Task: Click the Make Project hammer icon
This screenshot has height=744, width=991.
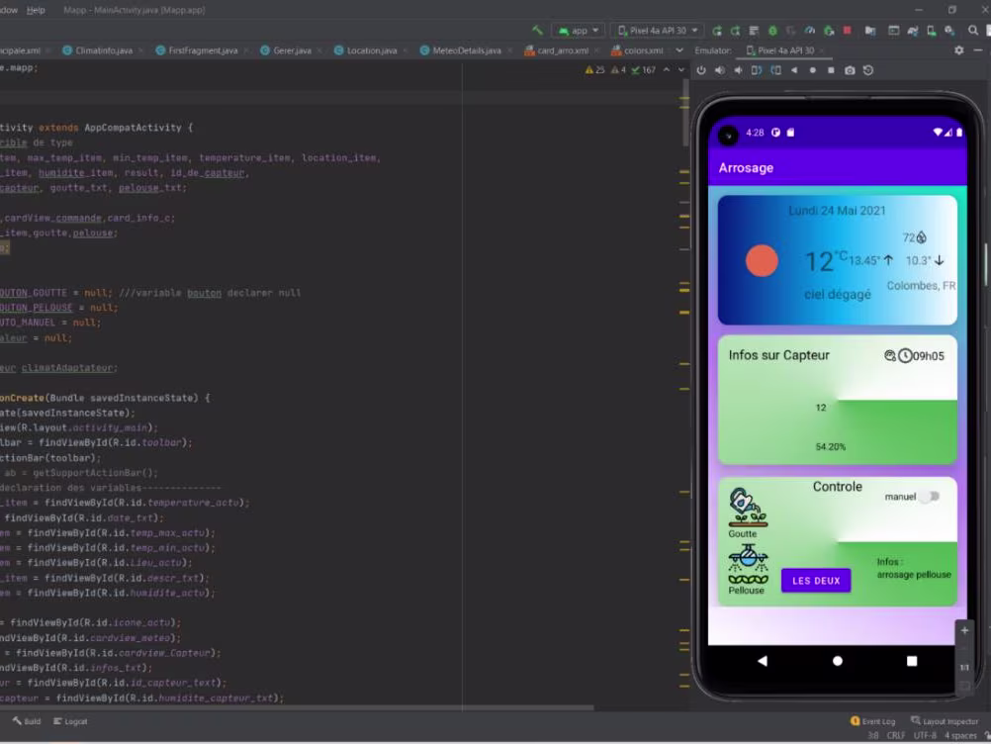Action: click(537, 31)
